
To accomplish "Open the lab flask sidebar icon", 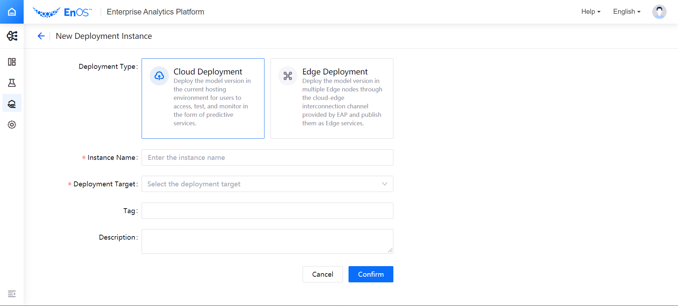I will point(12,83).
